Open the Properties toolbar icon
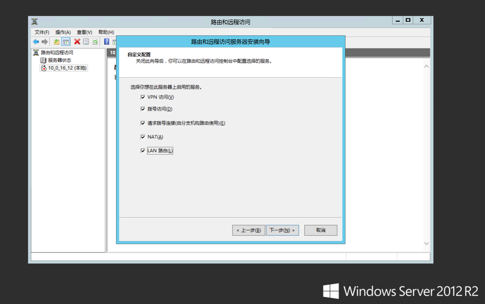 pyautogui.click(x=86, y=42)
